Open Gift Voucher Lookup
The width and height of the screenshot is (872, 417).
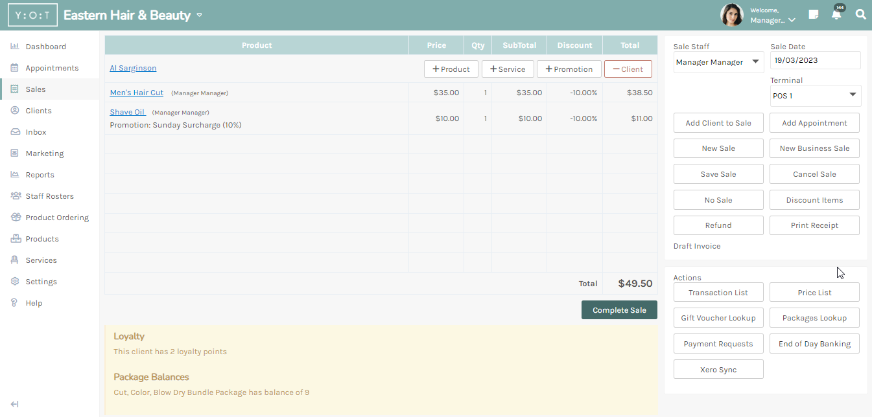718,318
